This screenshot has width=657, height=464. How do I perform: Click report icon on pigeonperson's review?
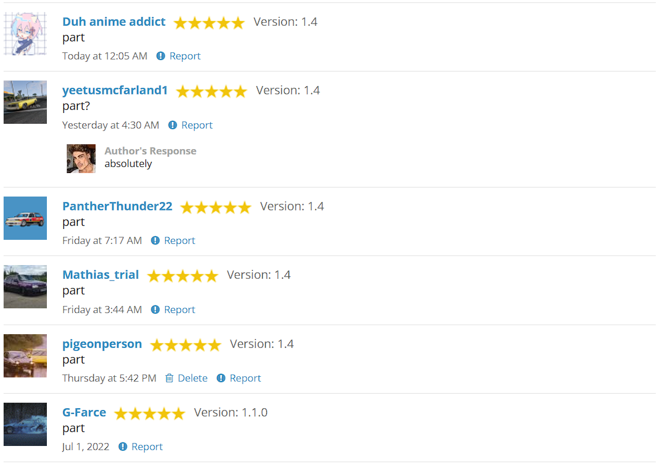[221, 378]
